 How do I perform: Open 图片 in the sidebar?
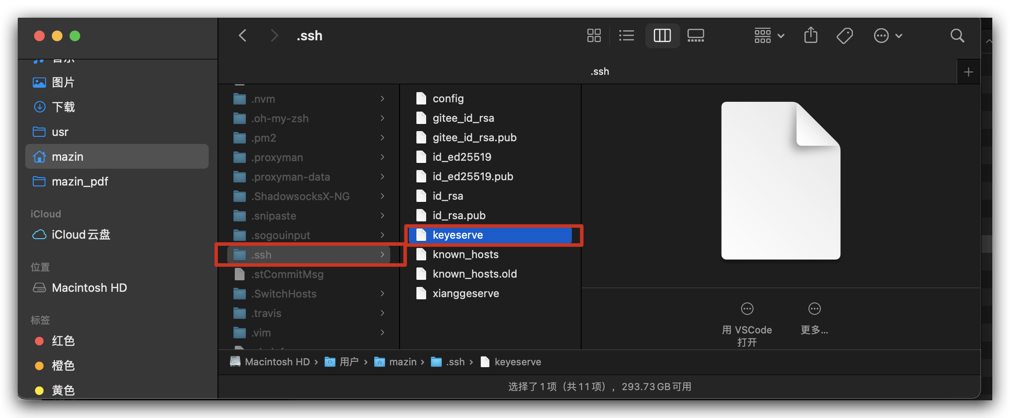point(117,82)
